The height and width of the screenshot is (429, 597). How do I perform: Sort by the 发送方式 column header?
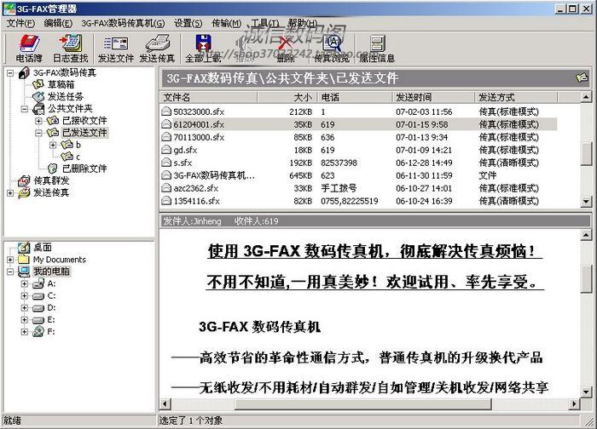[516, 97]
